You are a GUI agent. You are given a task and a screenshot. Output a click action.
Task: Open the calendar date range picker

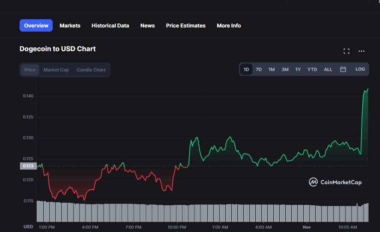(343, 69)
